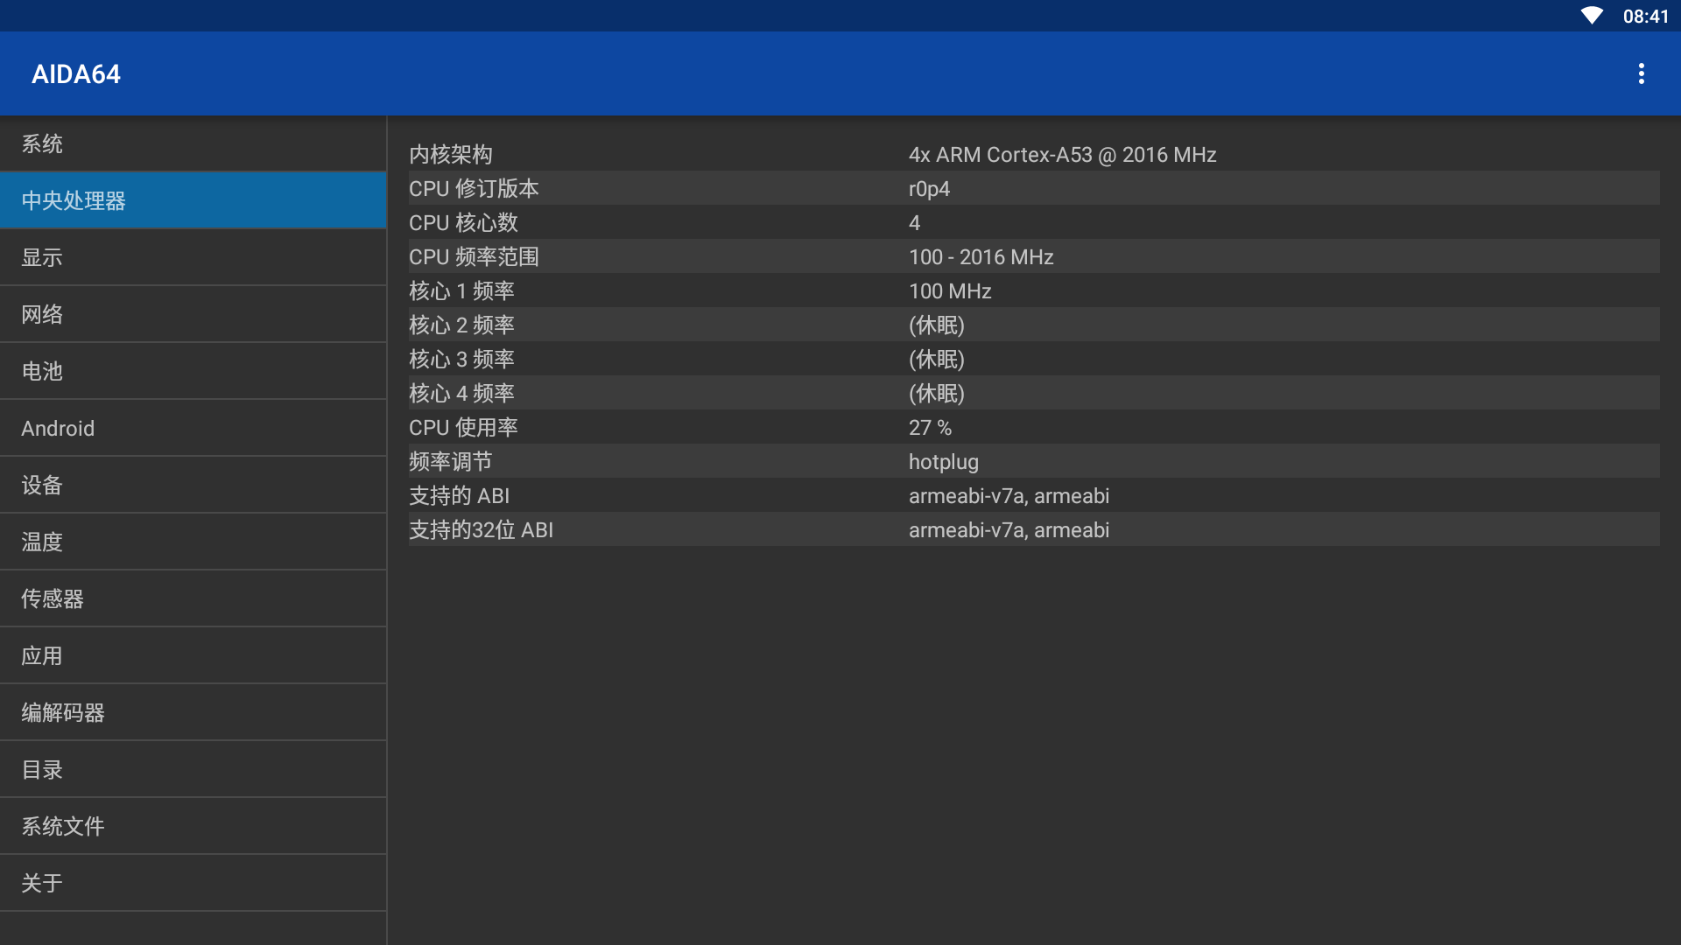Tap the Wi-Fi status icon
The height and width of the screenshot is (945, 1681).
click(x=1591, y=16)
